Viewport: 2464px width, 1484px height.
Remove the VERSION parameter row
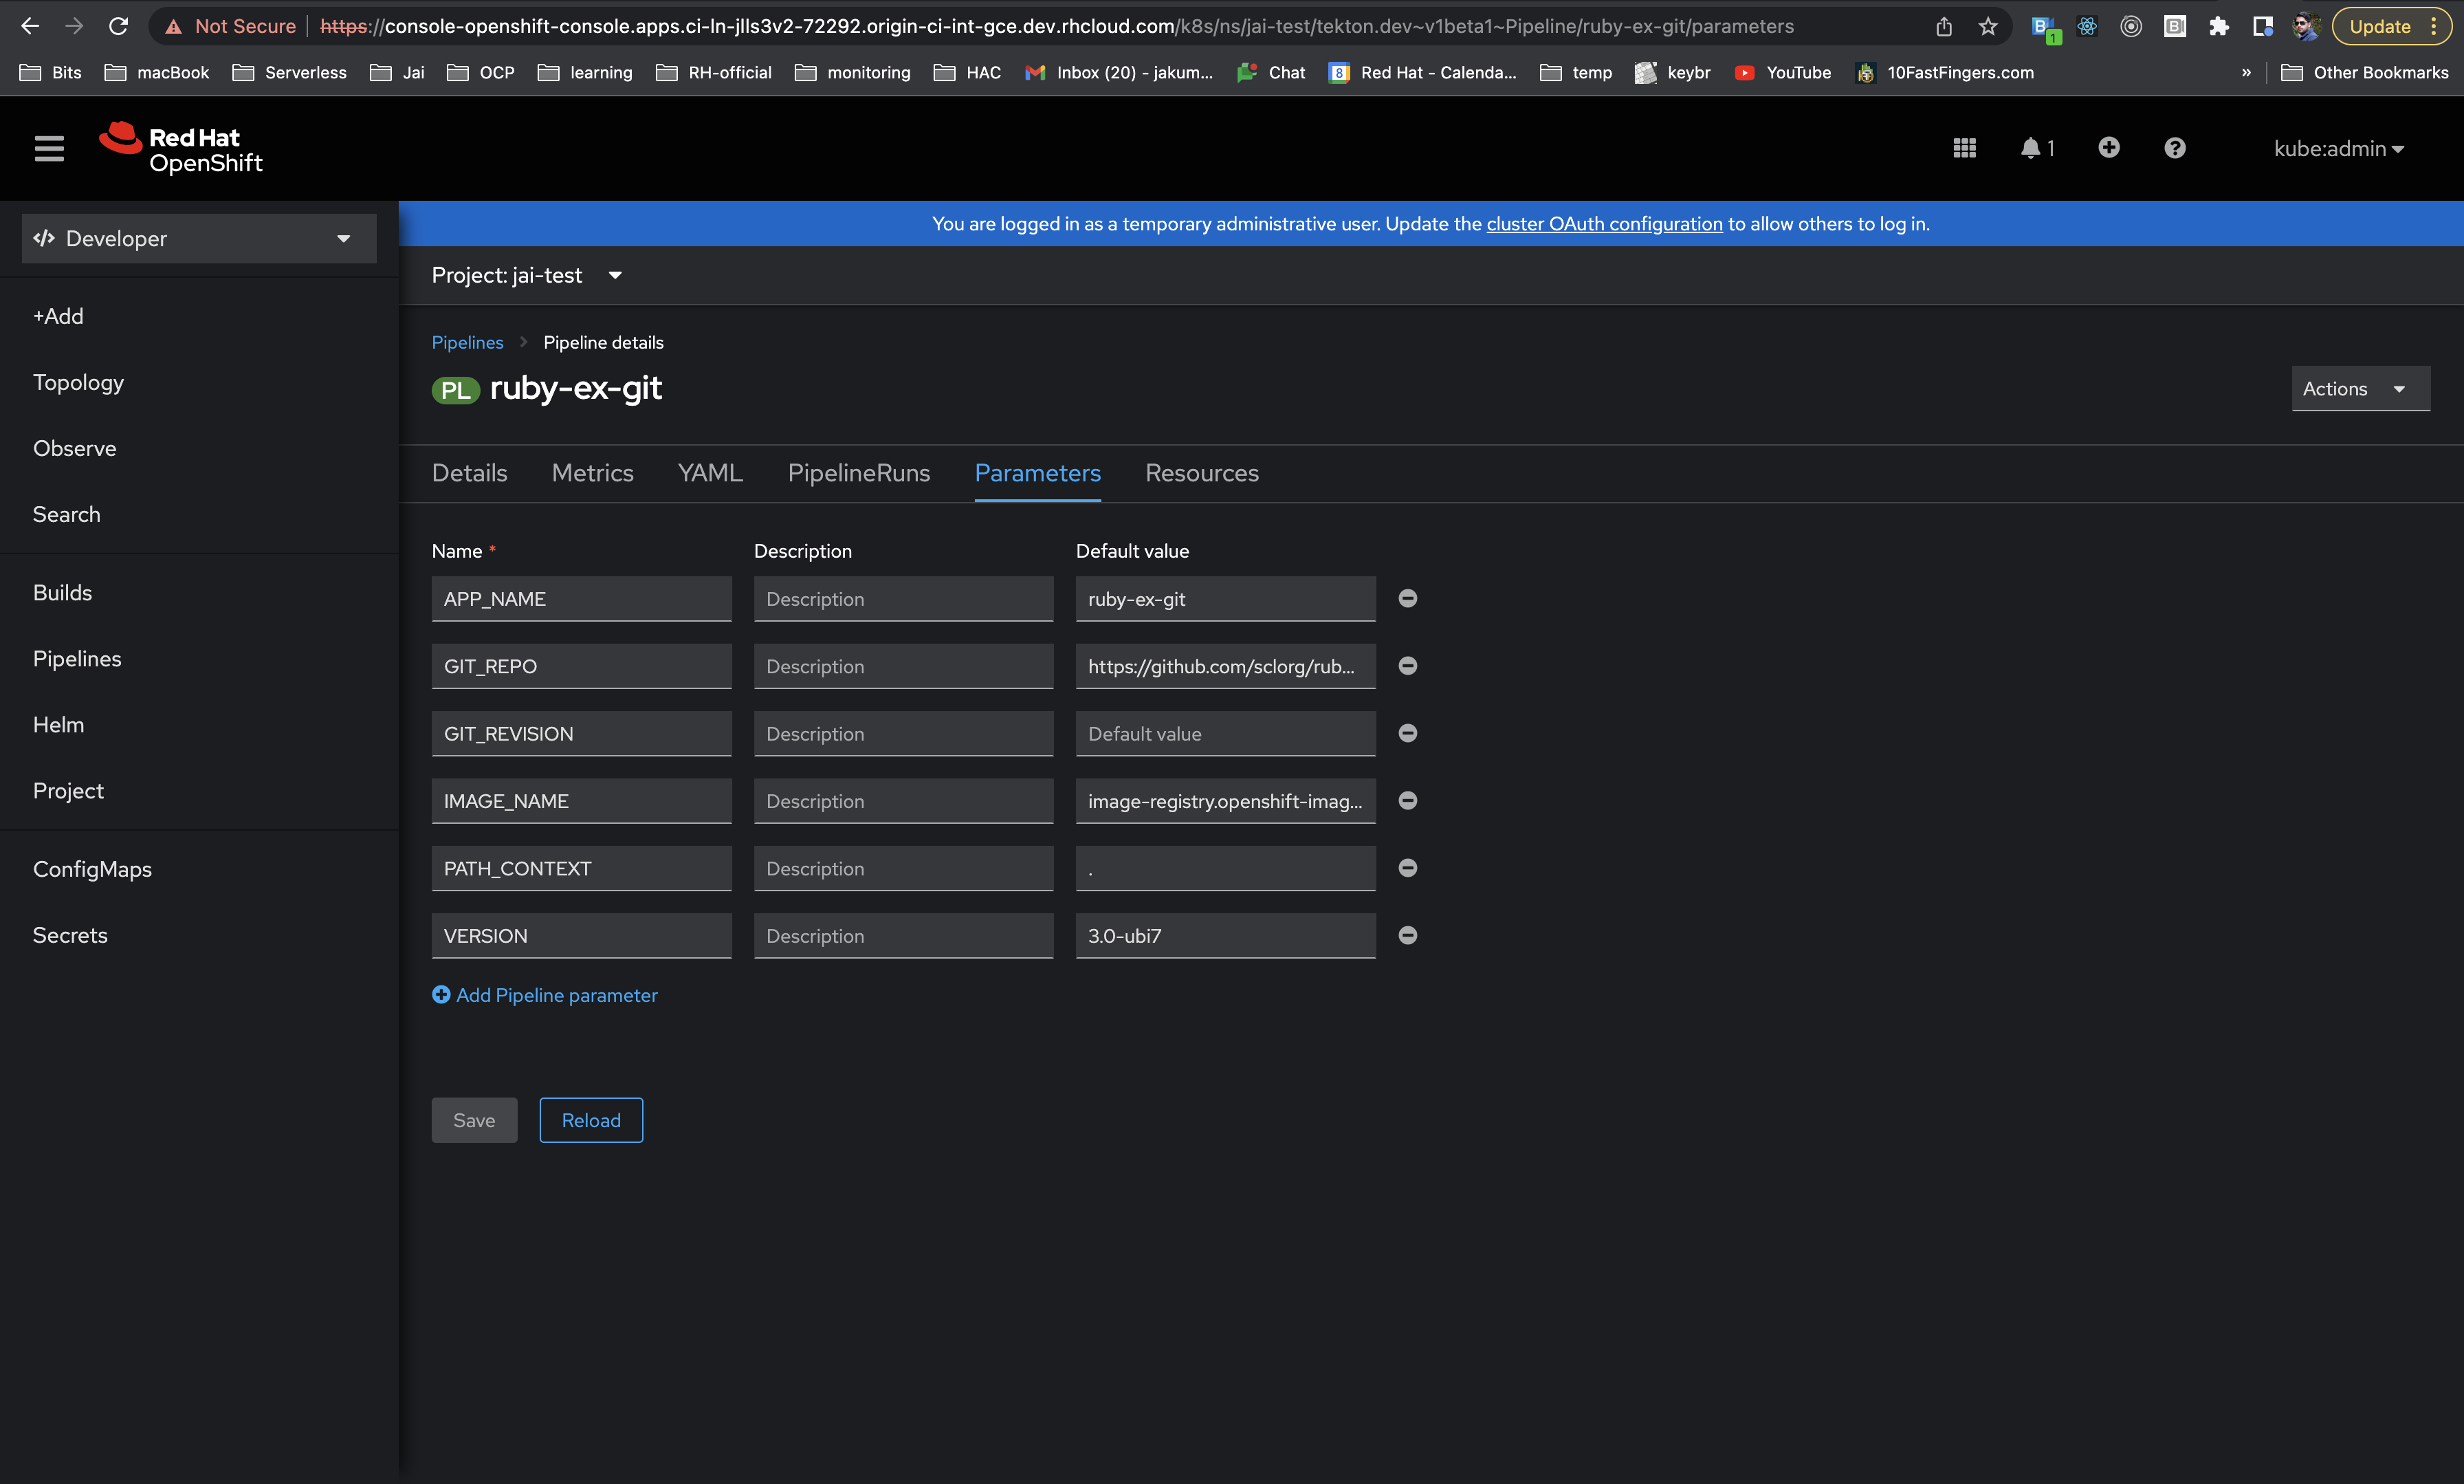click(1407, 935)
